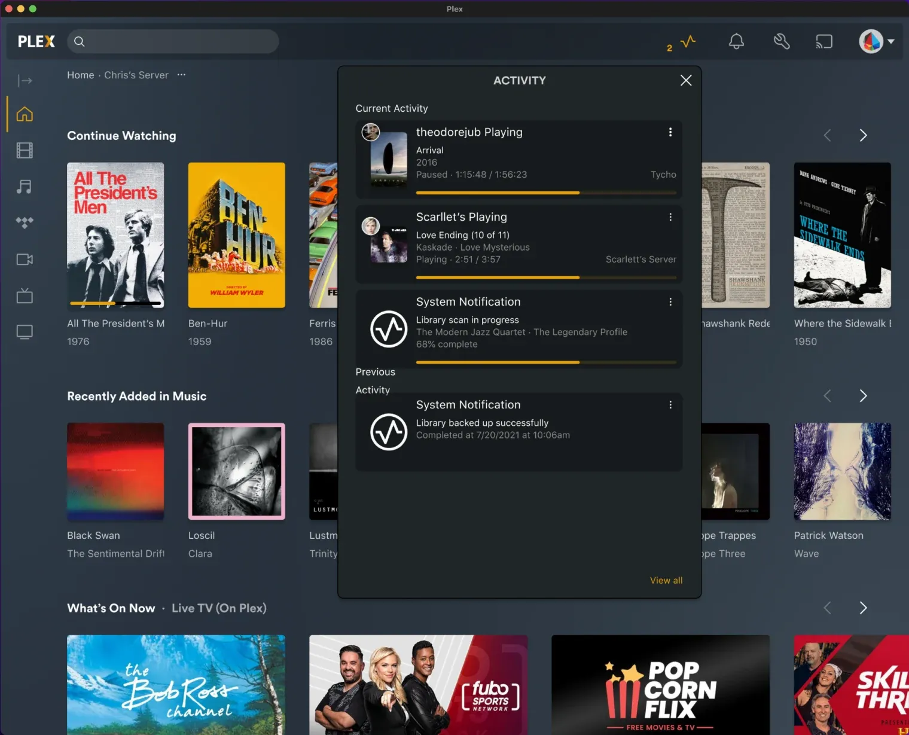The height and width of the screenshot is (735, 909).
Task: Click Ben-Hur title text
Action: 208,324
